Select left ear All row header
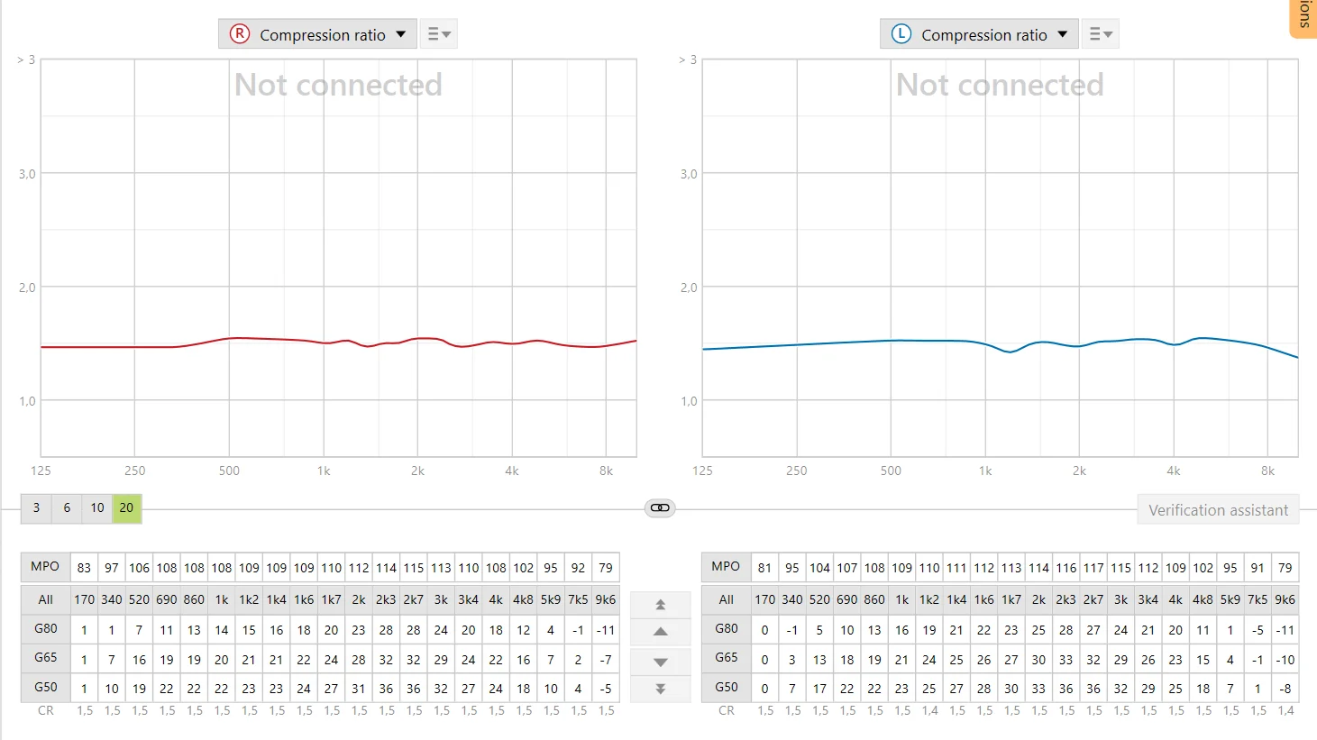1317x740 pixels. click(x=726, y=599)
